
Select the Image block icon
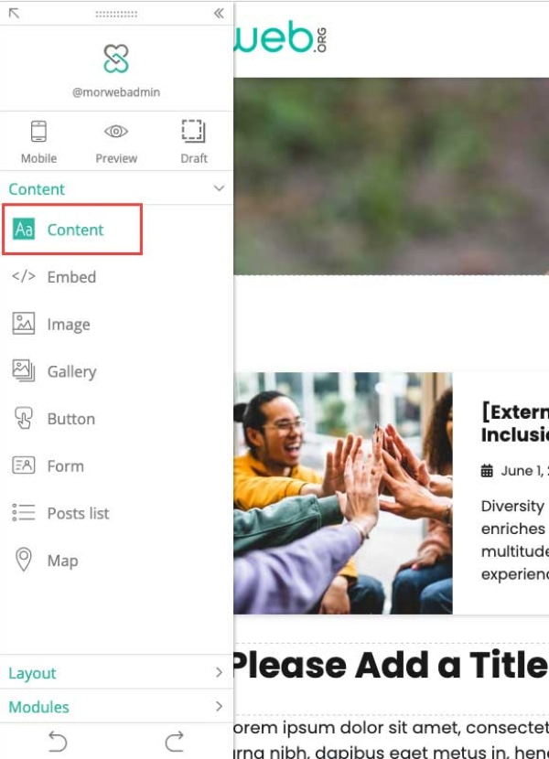coord(24,324)
